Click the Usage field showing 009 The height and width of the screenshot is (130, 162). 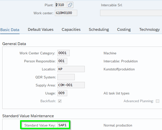pos(62,93)
